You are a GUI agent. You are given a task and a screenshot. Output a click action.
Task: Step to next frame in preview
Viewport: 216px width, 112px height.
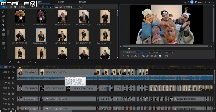pos(139,56)
